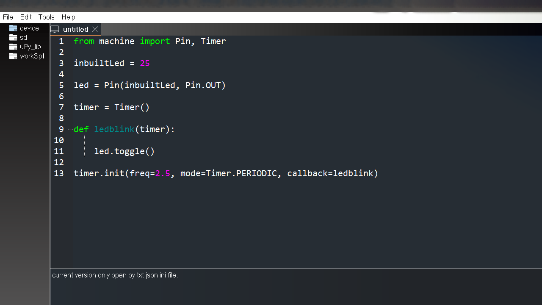
Task: Open the Tools menu
Action: point(46,17)
